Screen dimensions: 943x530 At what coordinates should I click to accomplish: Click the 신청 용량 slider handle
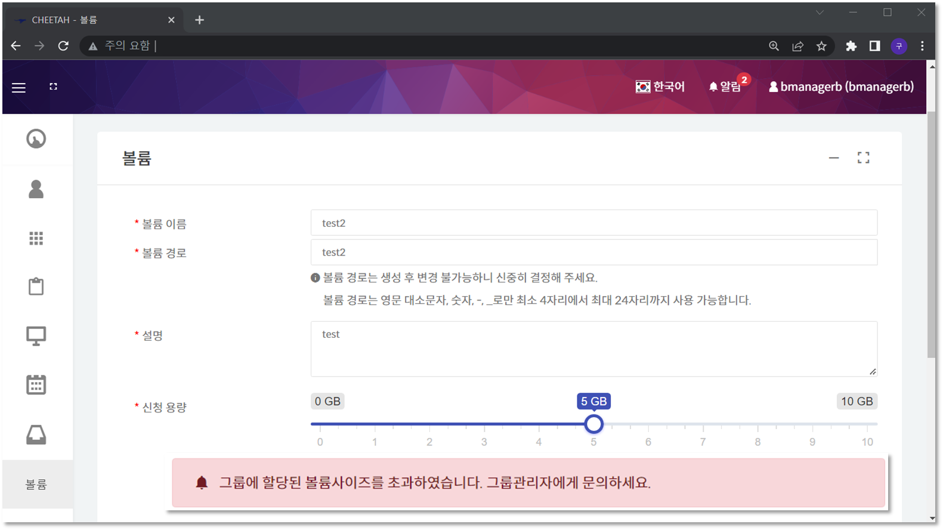[x=593, y=424]
